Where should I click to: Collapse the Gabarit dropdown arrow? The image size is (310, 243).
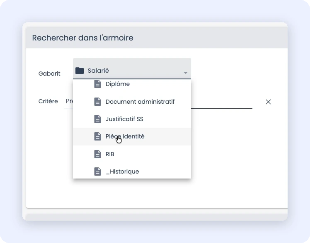[x=185, y=73]
